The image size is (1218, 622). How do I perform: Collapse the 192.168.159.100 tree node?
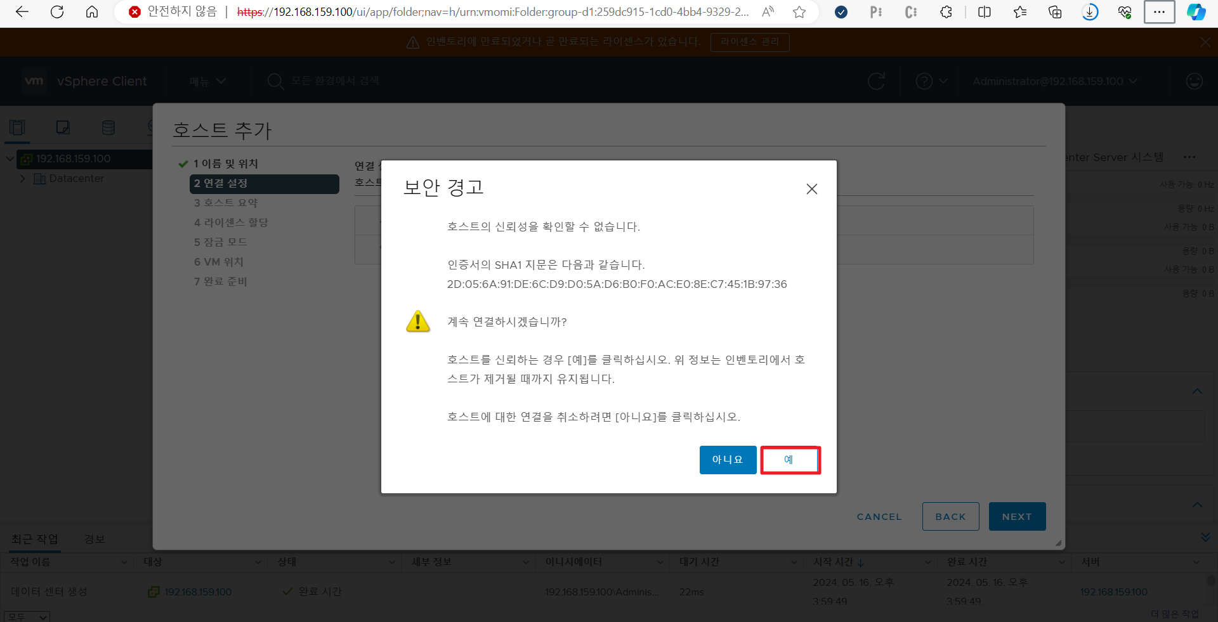10,159
